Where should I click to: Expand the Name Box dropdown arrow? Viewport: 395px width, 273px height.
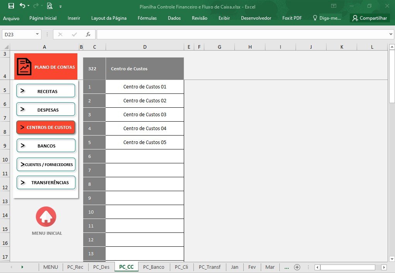(x=37, y=34)
